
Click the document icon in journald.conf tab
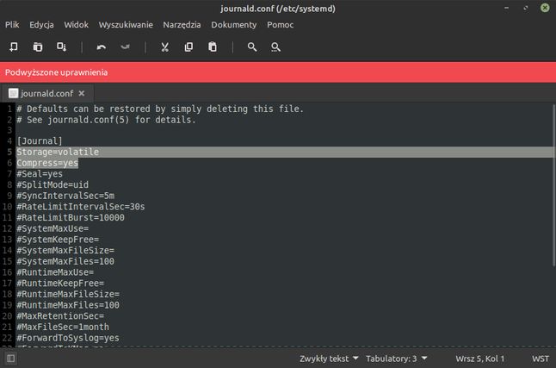pos(14,93)
